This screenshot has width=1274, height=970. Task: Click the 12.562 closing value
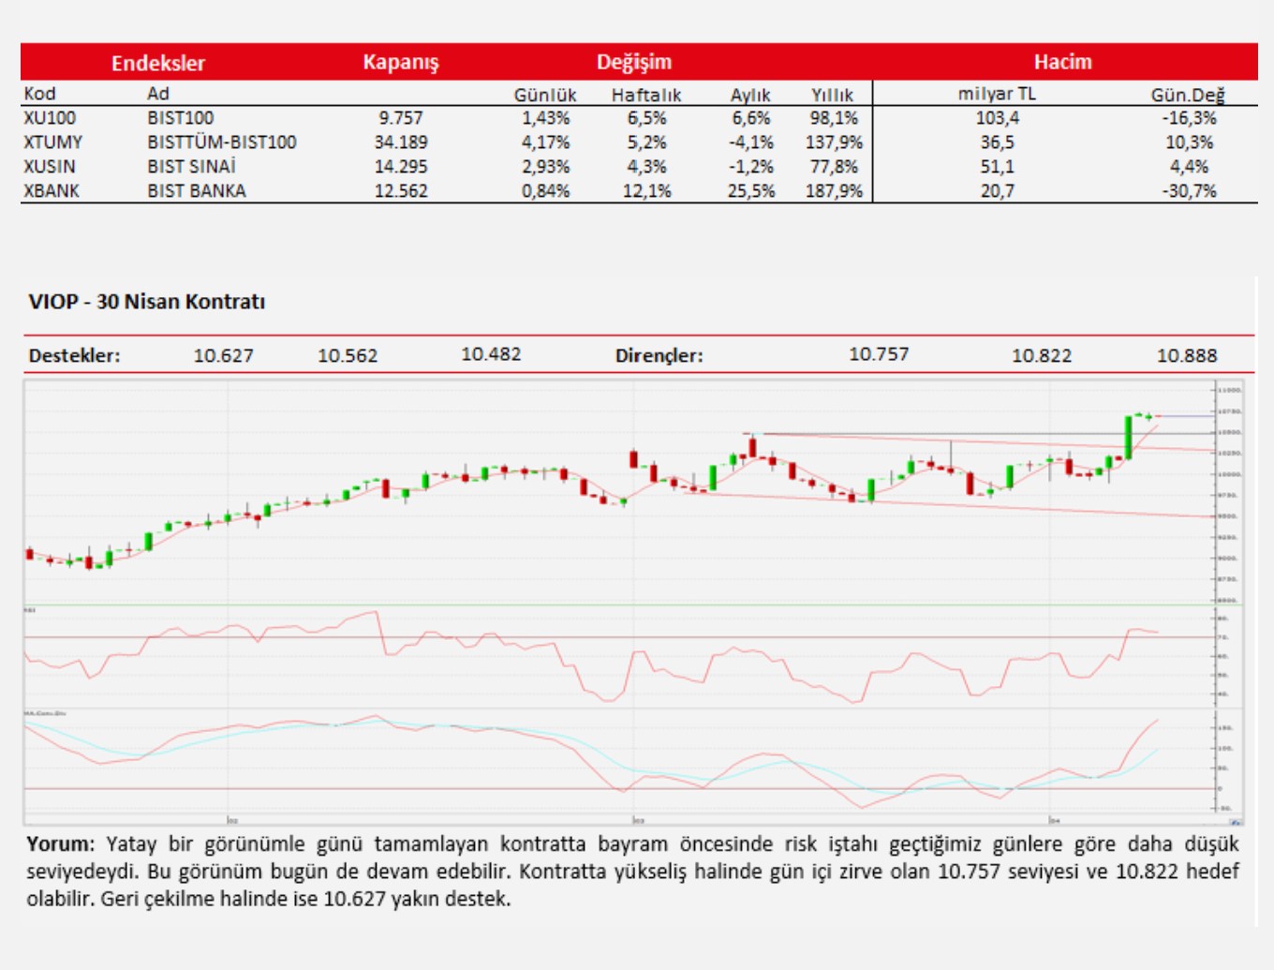coord(401,191)
